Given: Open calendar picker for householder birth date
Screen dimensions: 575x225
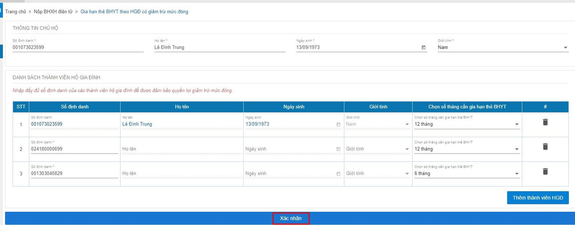Looking at the screenshot, I should tap(424, 47).
